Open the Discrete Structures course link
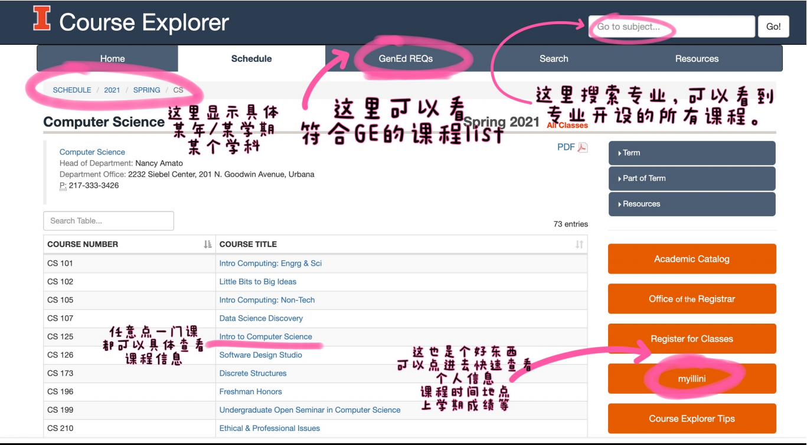This screenshot has width=807, height=445. 253,373
